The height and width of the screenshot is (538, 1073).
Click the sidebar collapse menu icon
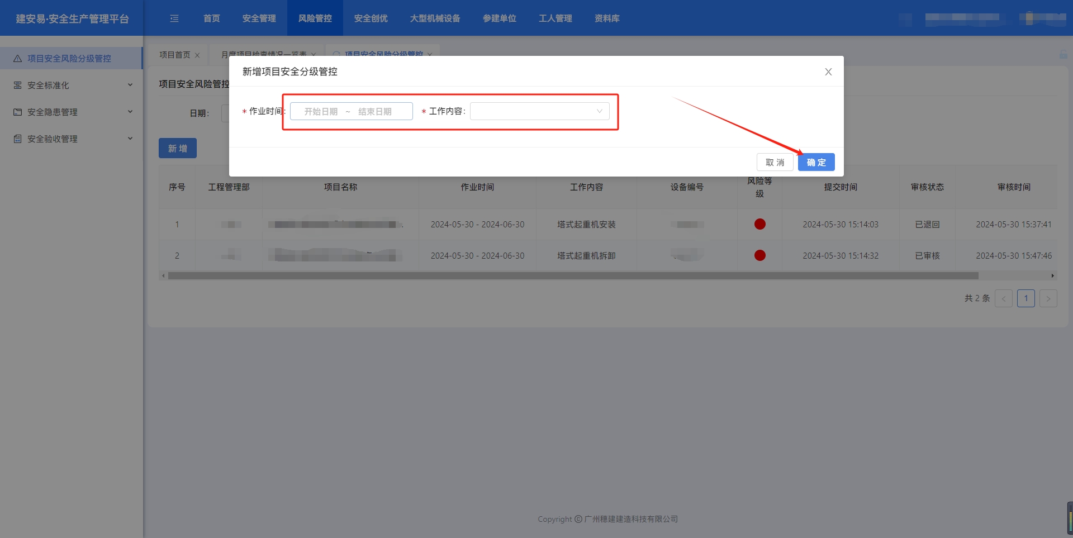[174, 18]
